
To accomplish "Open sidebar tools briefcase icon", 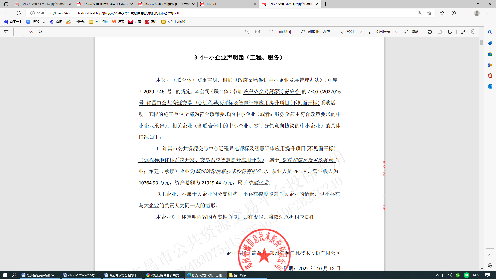I will tap(490, 54).
